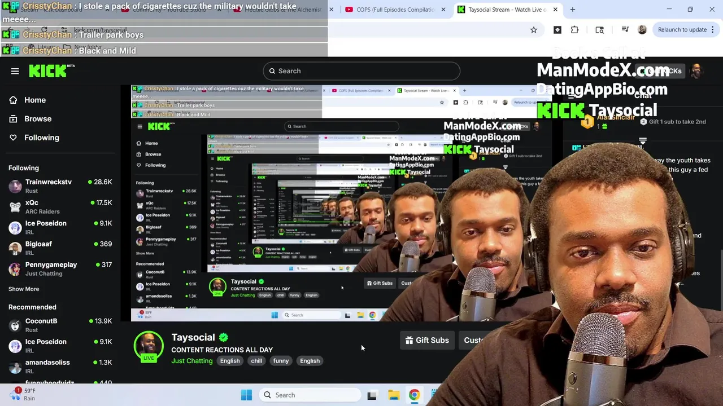Click Windows taskbar search box
The image size is (723, 406).
310,395
